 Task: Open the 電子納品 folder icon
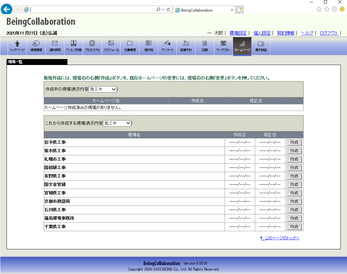tap(261, 46)
